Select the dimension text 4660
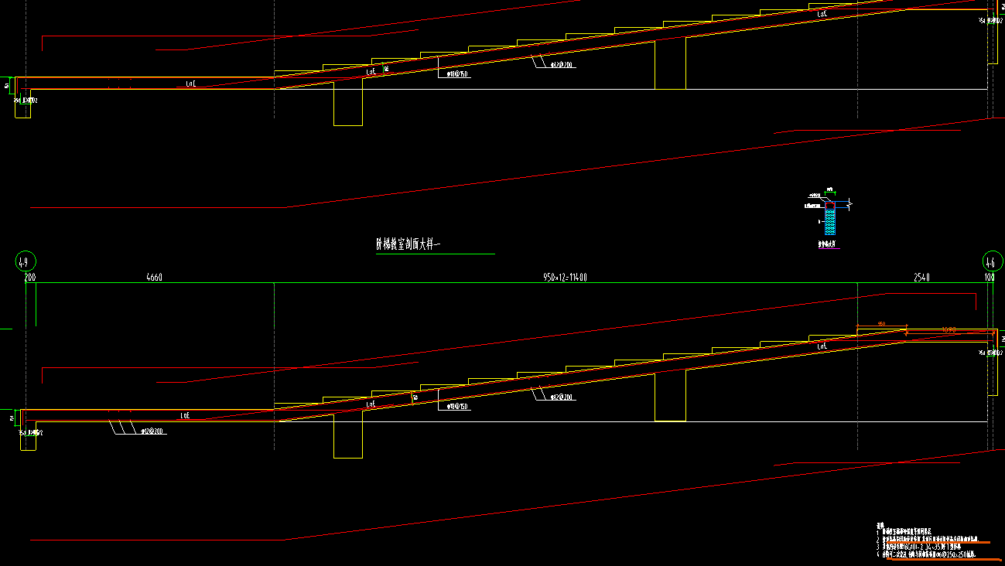 pos(154,277)
